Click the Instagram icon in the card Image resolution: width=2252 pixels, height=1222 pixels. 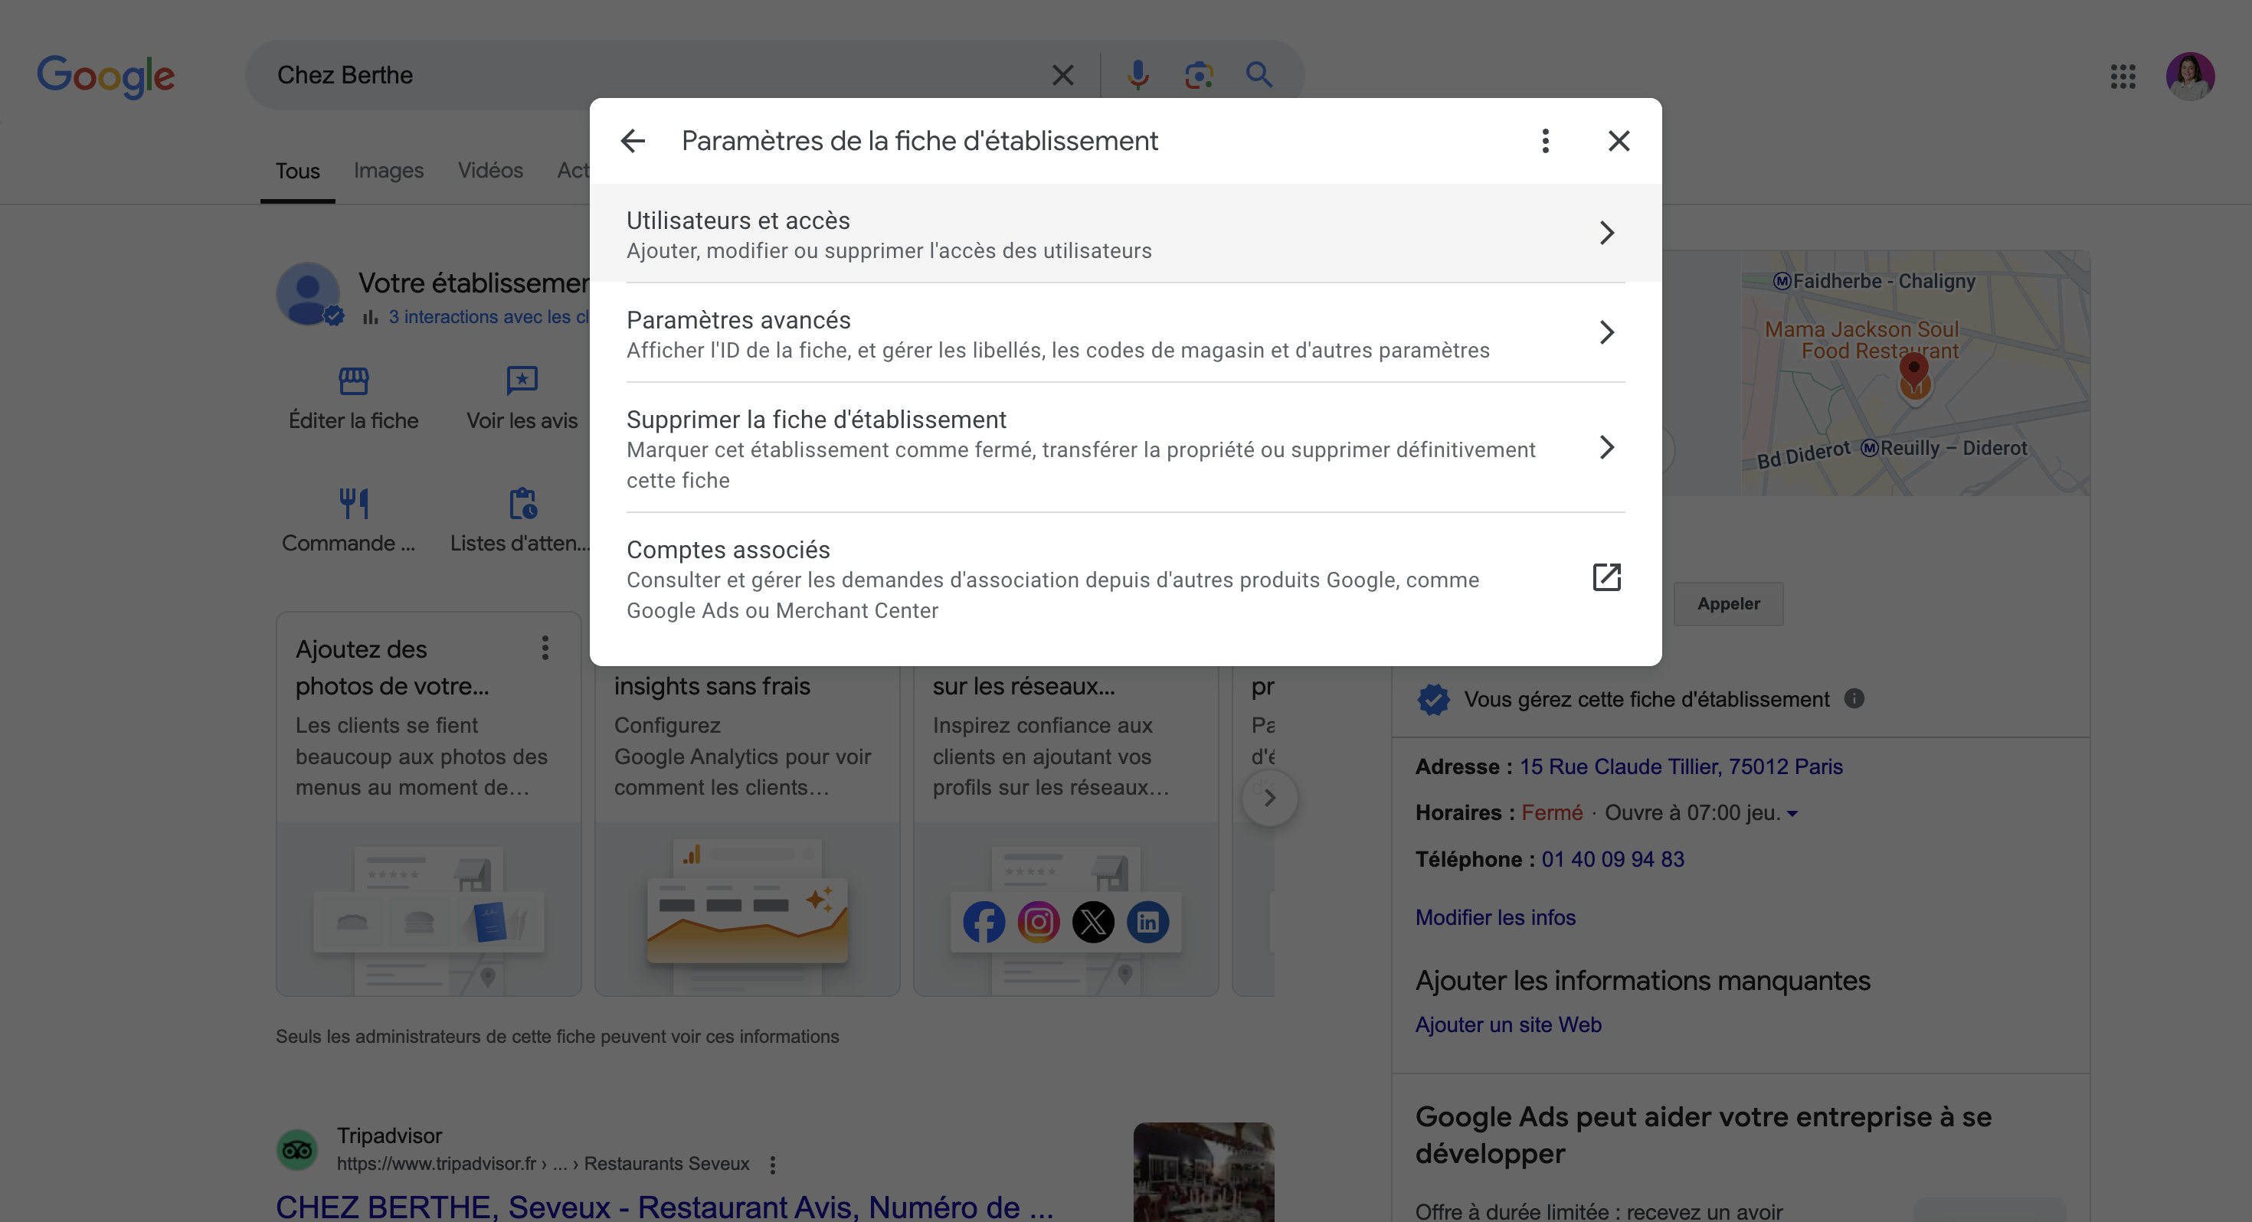pyautogui.click(x=1038, y=922)
